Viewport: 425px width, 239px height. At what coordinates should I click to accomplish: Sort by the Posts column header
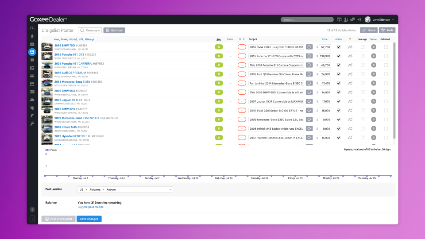tap(230, 39)
